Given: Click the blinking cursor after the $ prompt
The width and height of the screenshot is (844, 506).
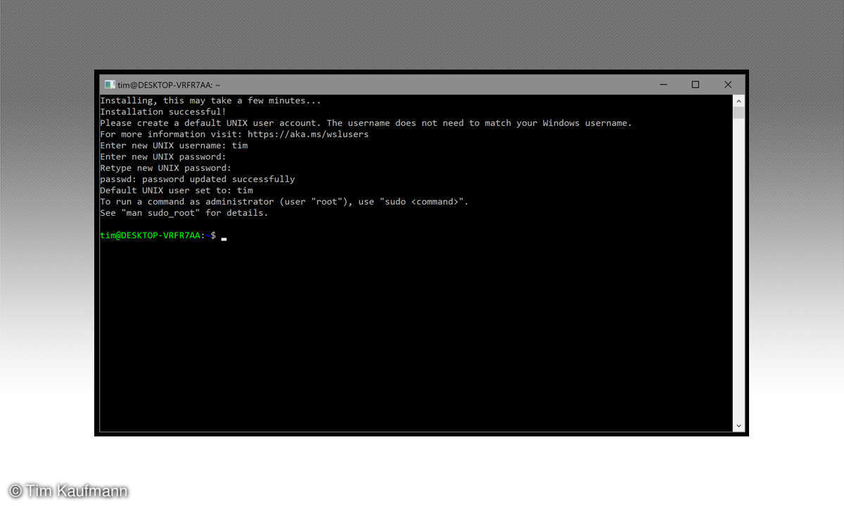Looking at the screenshot, I should tap(224, 239).
